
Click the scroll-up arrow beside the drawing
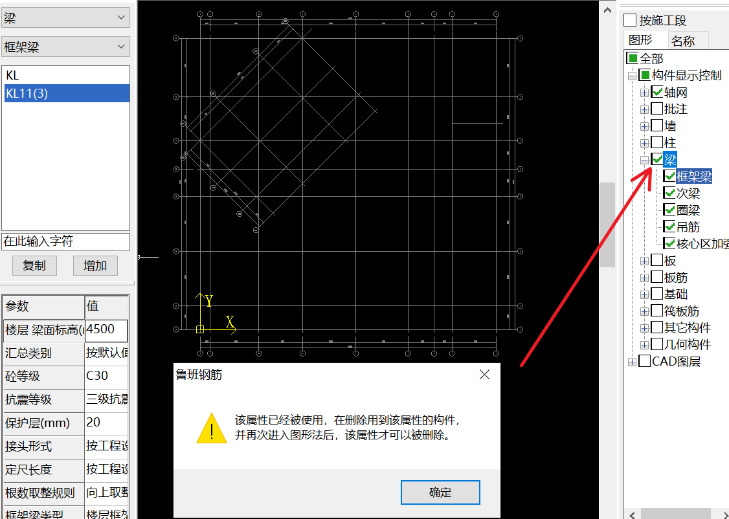tap(607, 10)
